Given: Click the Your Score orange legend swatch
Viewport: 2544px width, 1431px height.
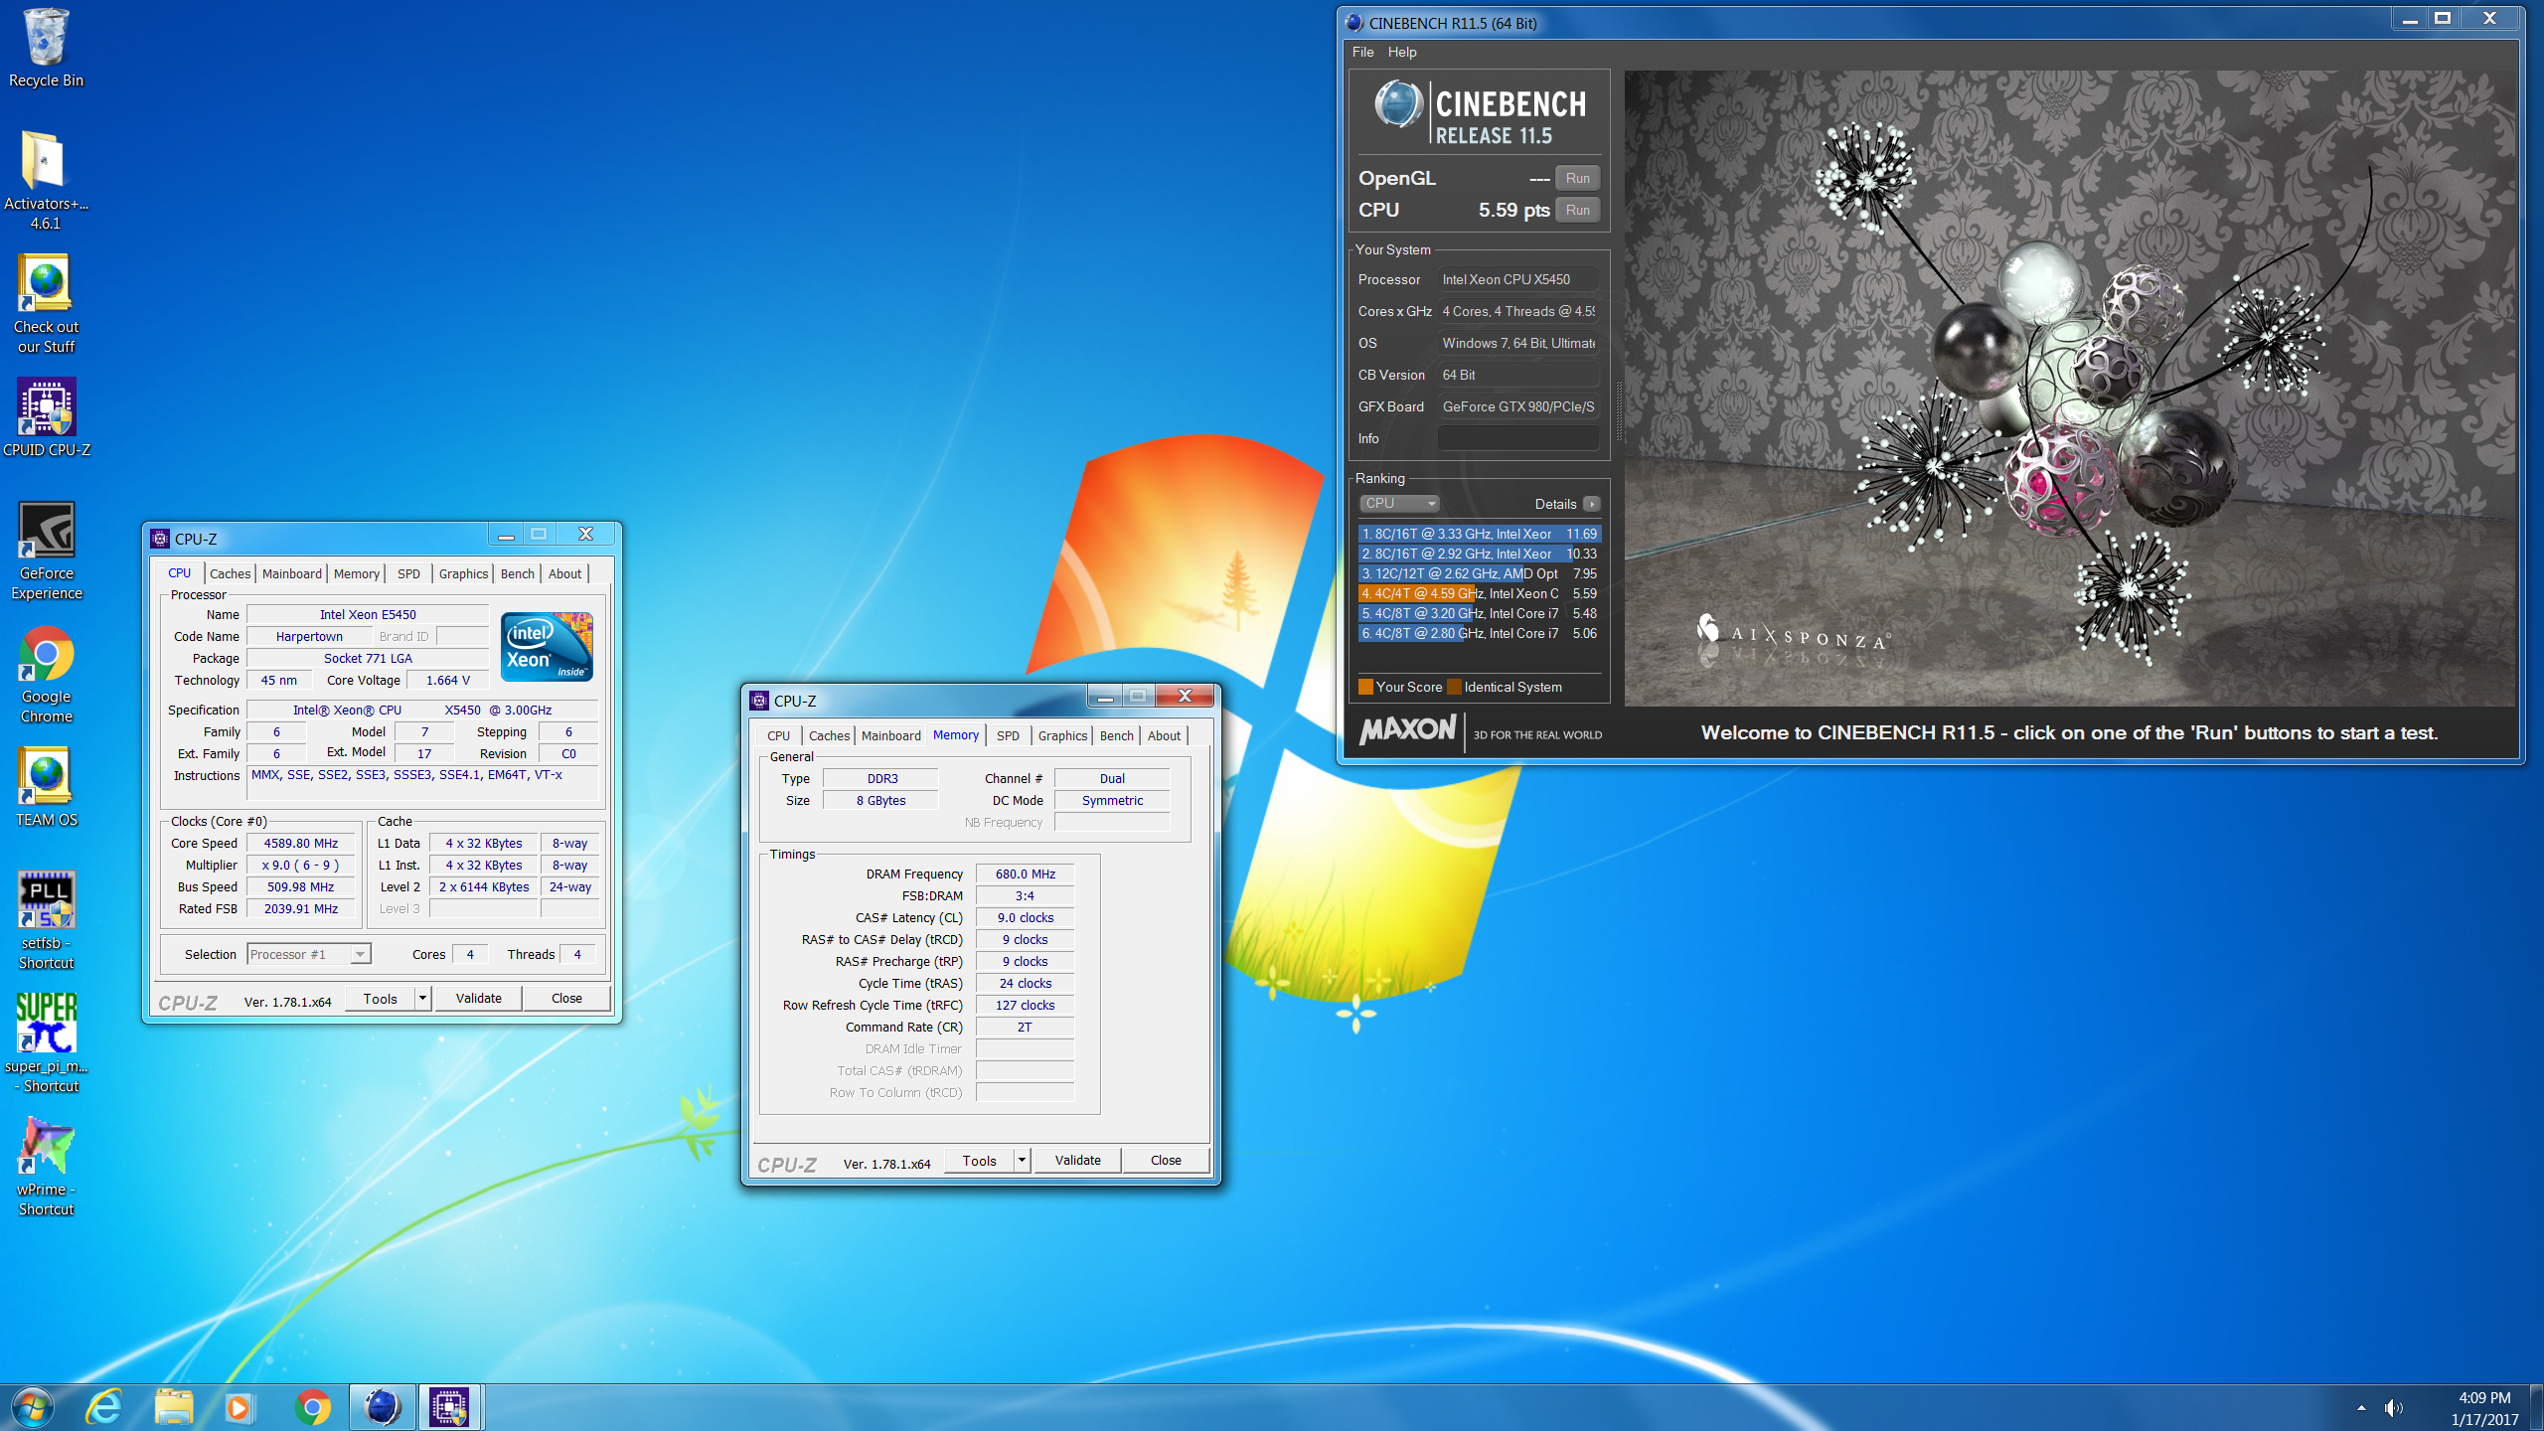Looking at the screenshot, I should [1365, 687].
